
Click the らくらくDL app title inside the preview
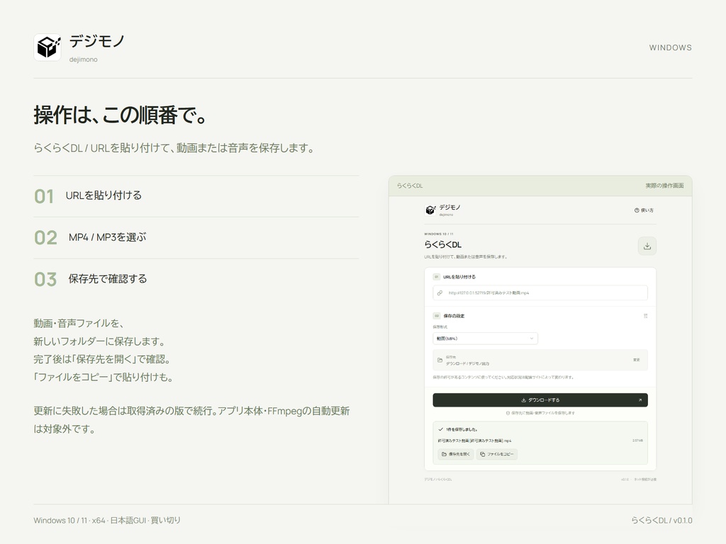click(442, 244)
